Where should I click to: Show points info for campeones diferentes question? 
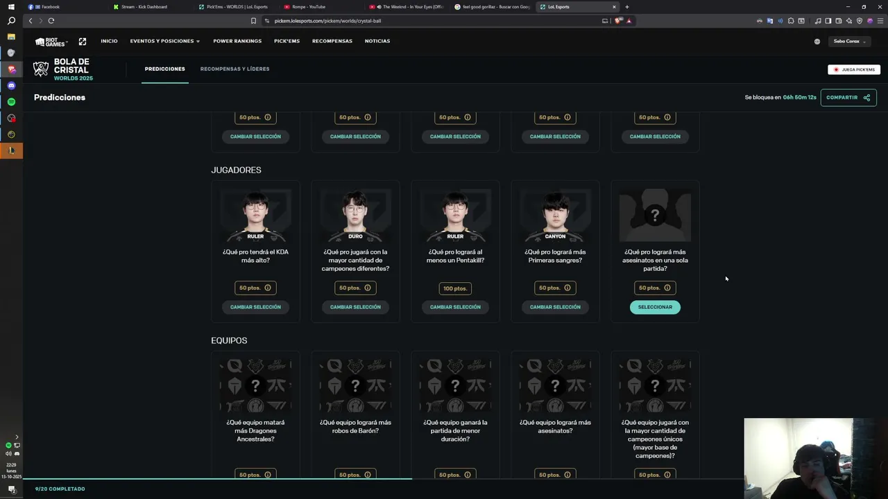click(x=368, y=288)
